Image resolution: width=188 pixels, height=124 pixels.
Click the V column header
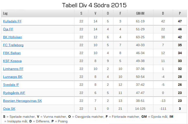click(x=95, y=13)
